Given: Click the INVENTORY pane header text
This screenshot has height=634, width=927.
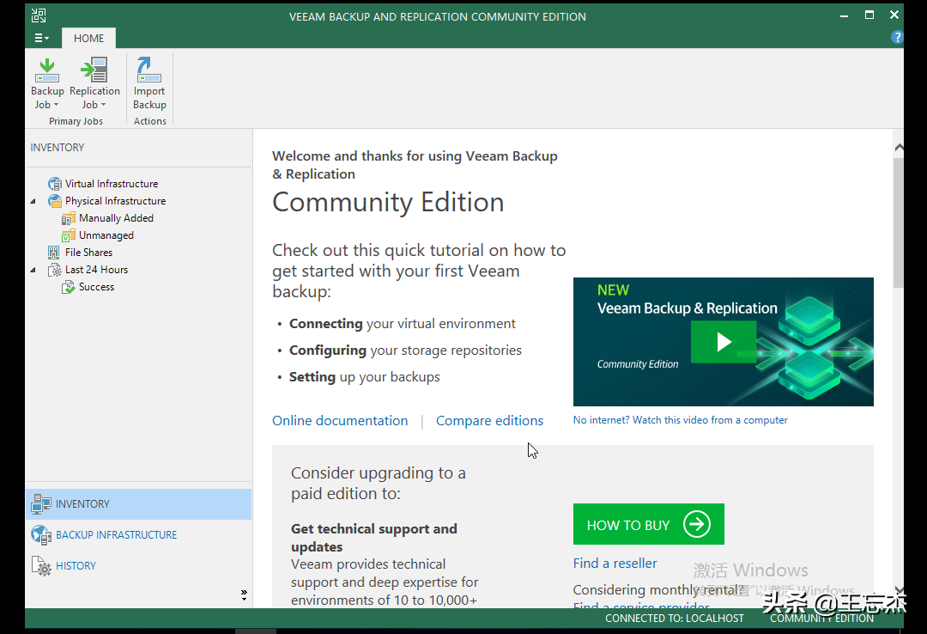Looking at the screenshot, I should point(58,148).
